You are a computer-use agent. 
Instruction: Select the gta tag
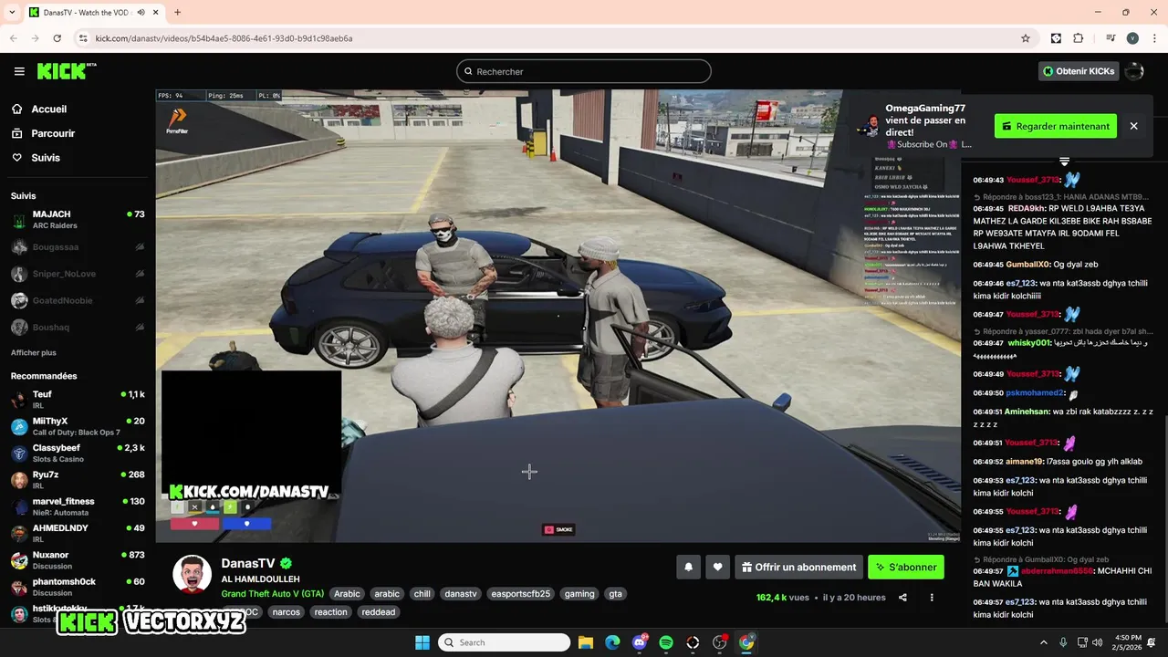615,594
